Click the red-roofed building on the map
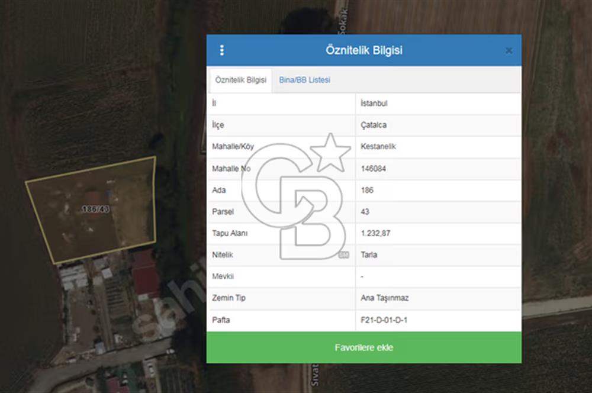The height and width of the screenshot is (393, 592). (145, 273)
